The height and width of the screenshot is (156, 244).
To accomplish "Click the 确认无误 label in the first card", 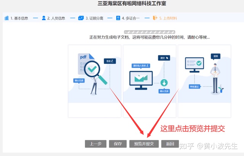I will [x=79, y=81].
